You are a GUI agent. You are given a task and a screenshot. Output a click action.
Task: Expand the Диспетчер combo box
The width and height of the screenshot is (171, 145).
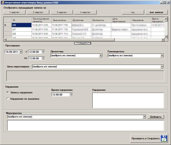click(101, 55)
